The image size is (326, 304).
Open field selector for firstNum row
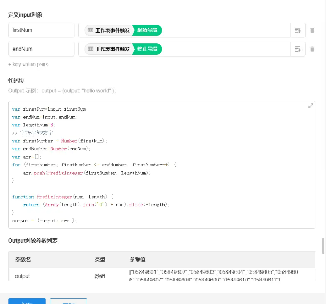(x=298, y=30)
